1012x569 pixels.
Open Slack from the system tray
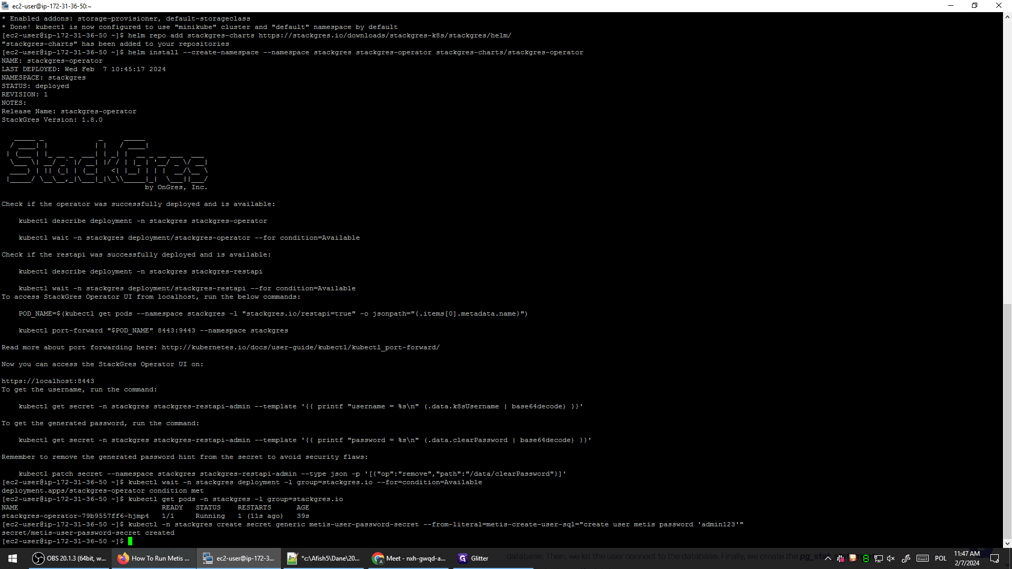[x=841, y=558]
